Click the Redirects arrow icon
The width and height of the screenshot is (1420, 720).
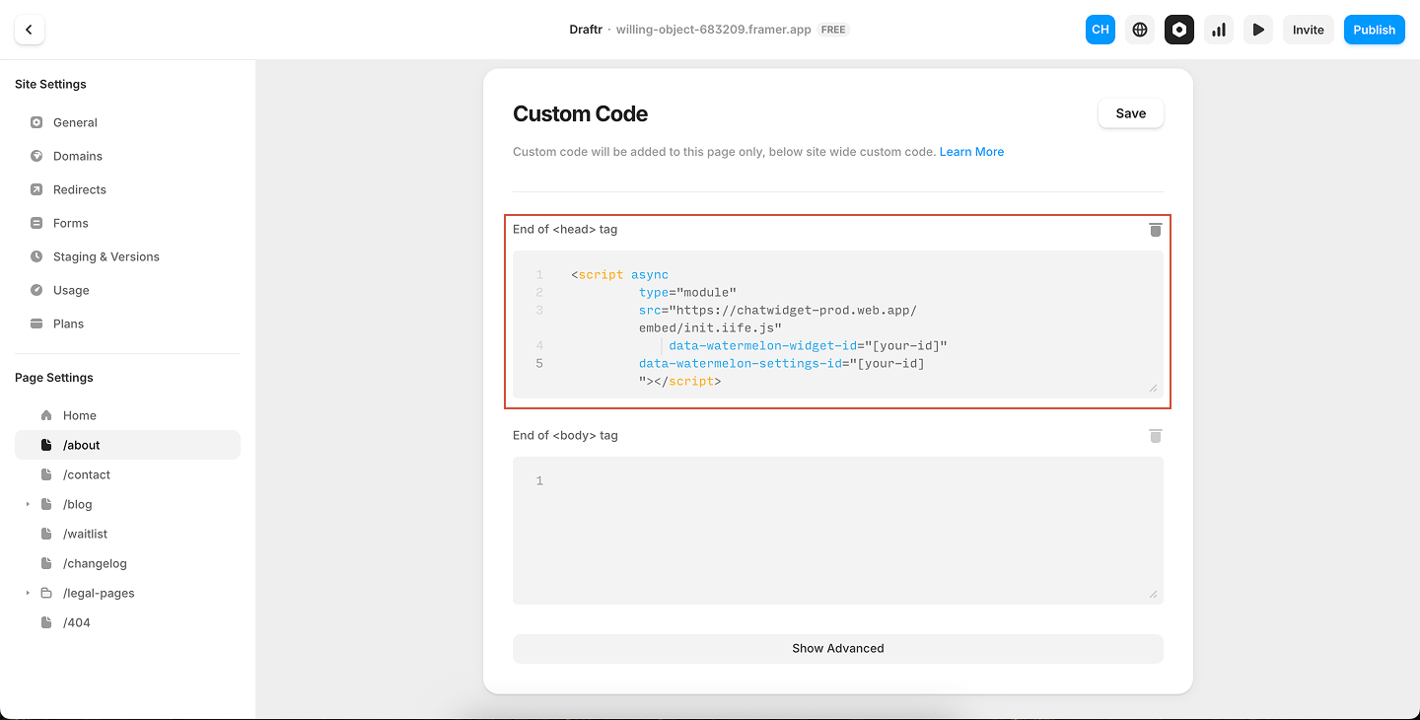(36, 189)
